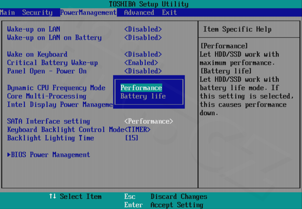Viewport: 302px width, 209px height.
Task: Select Wake-up on LAN on Battery label
Action: click(x=54, y=38)
